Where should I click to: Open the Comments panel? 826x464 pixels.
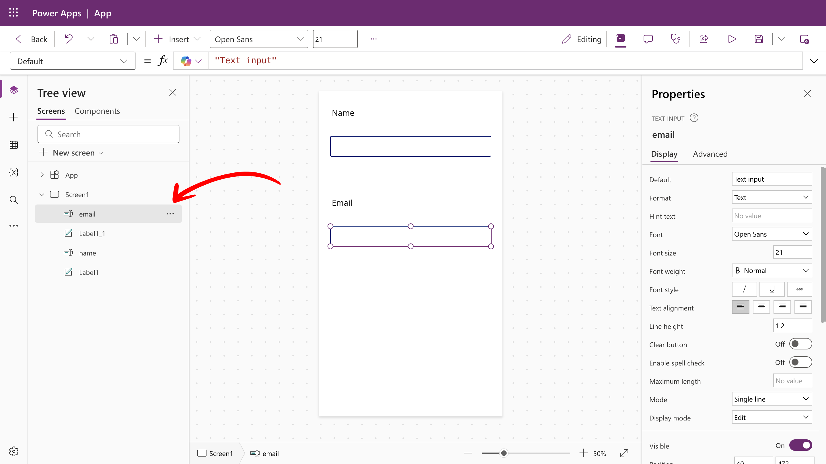[x=648, y=39]
